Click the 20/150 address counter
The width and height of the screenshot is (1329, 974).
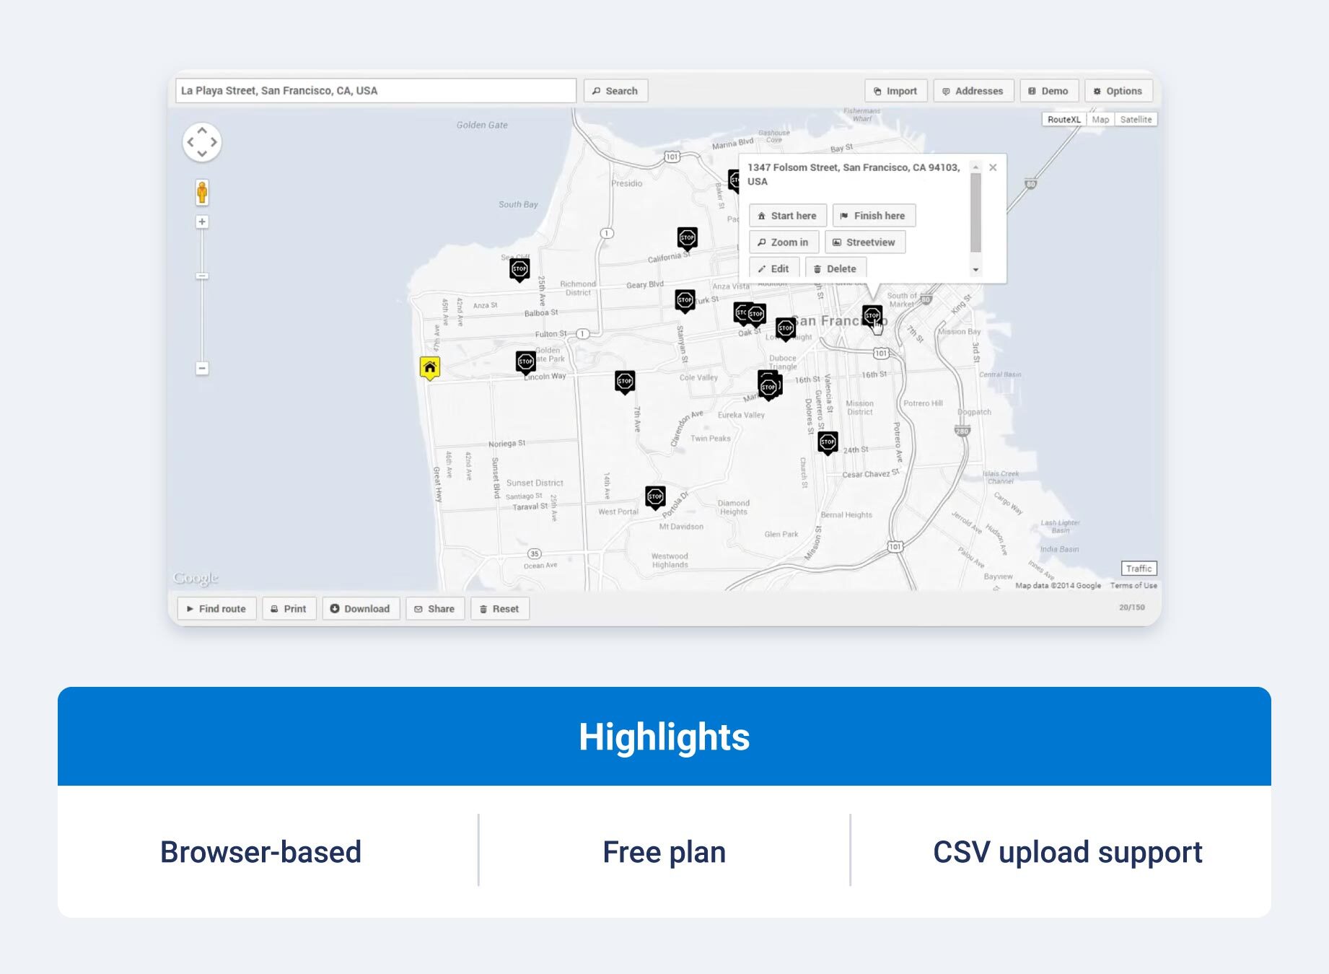coord(1131,607)
